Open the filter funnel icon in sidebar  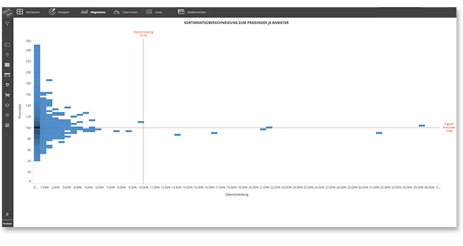[x=7, y=24]
